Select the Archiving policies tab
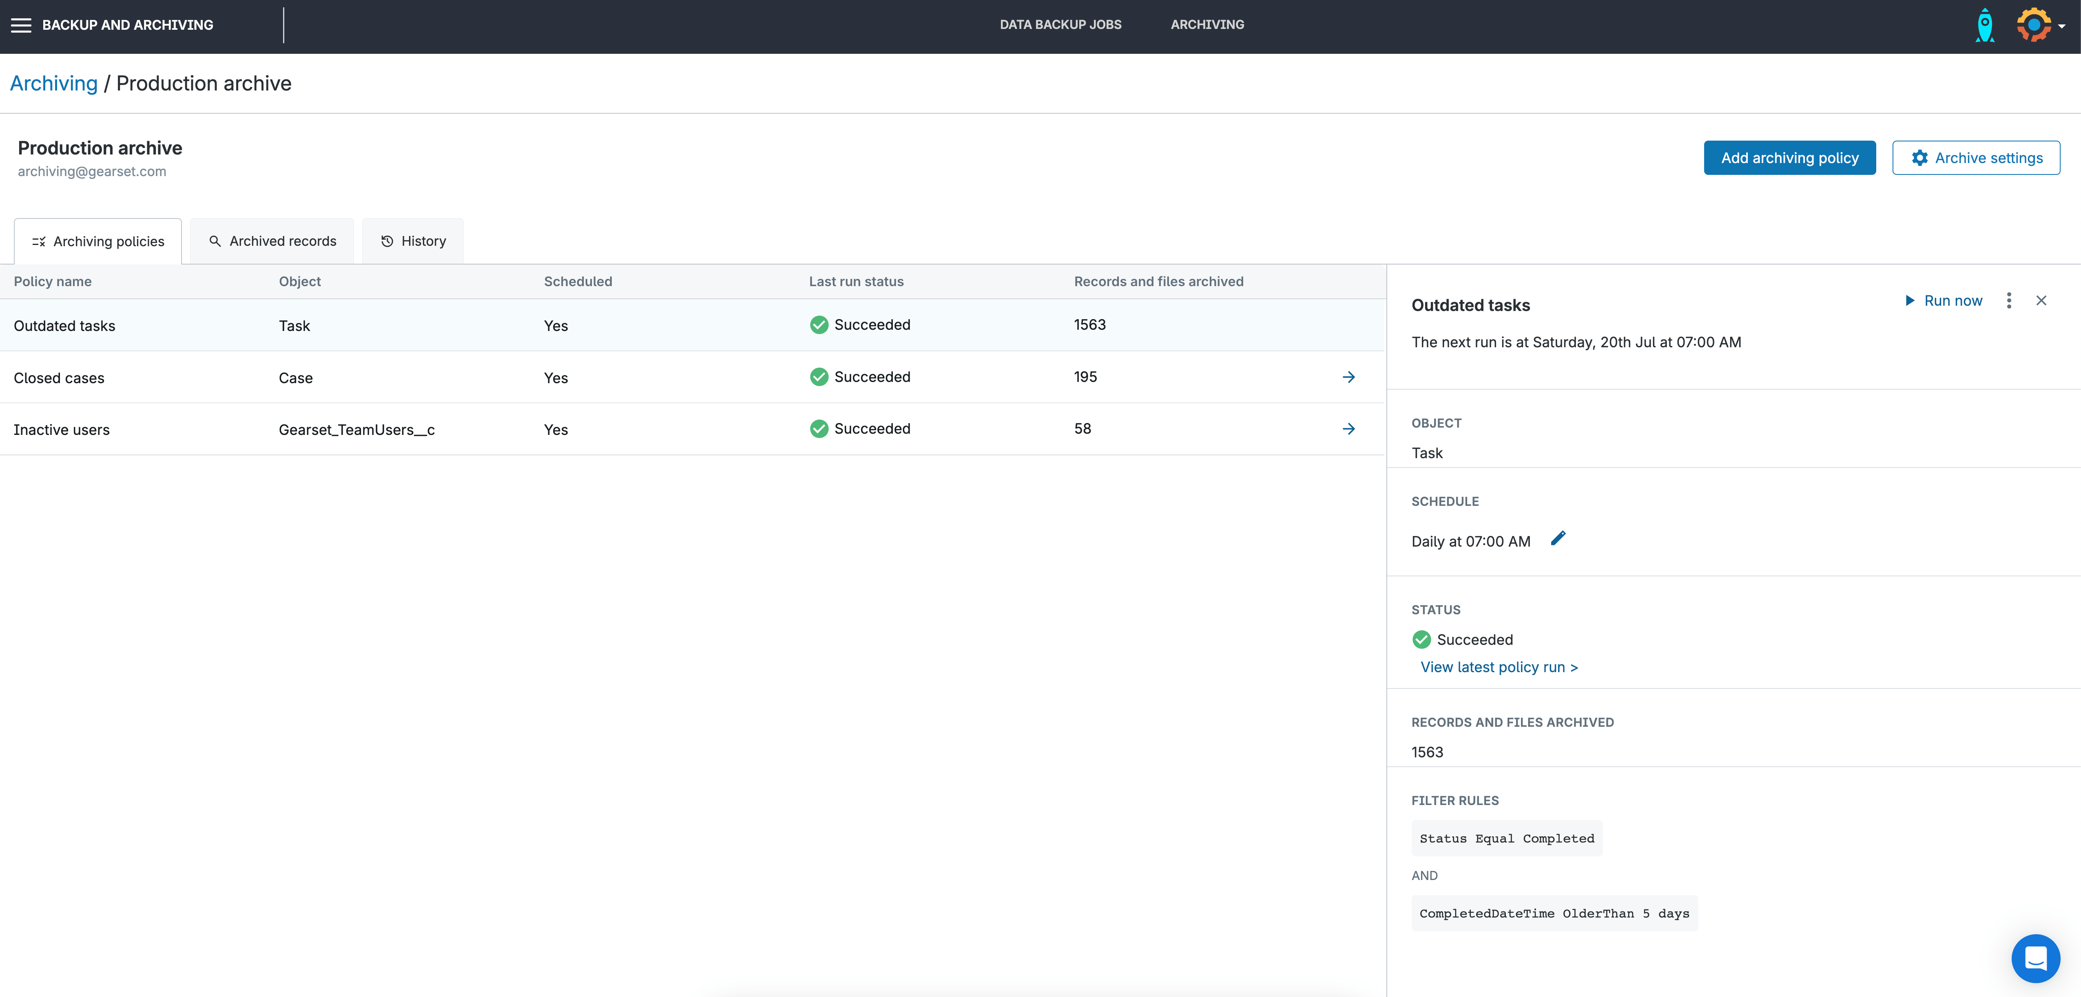Viewport: 2081px width, 997px height. point(98,241)
